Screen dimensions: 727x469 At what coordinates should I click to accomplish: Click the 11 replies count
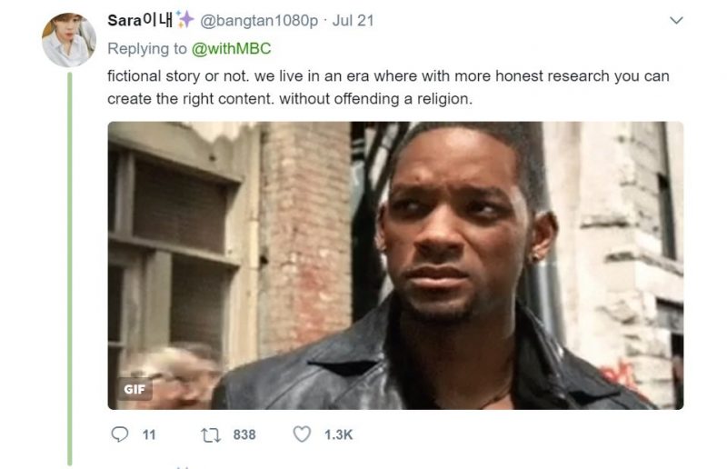tap(149, 434)
